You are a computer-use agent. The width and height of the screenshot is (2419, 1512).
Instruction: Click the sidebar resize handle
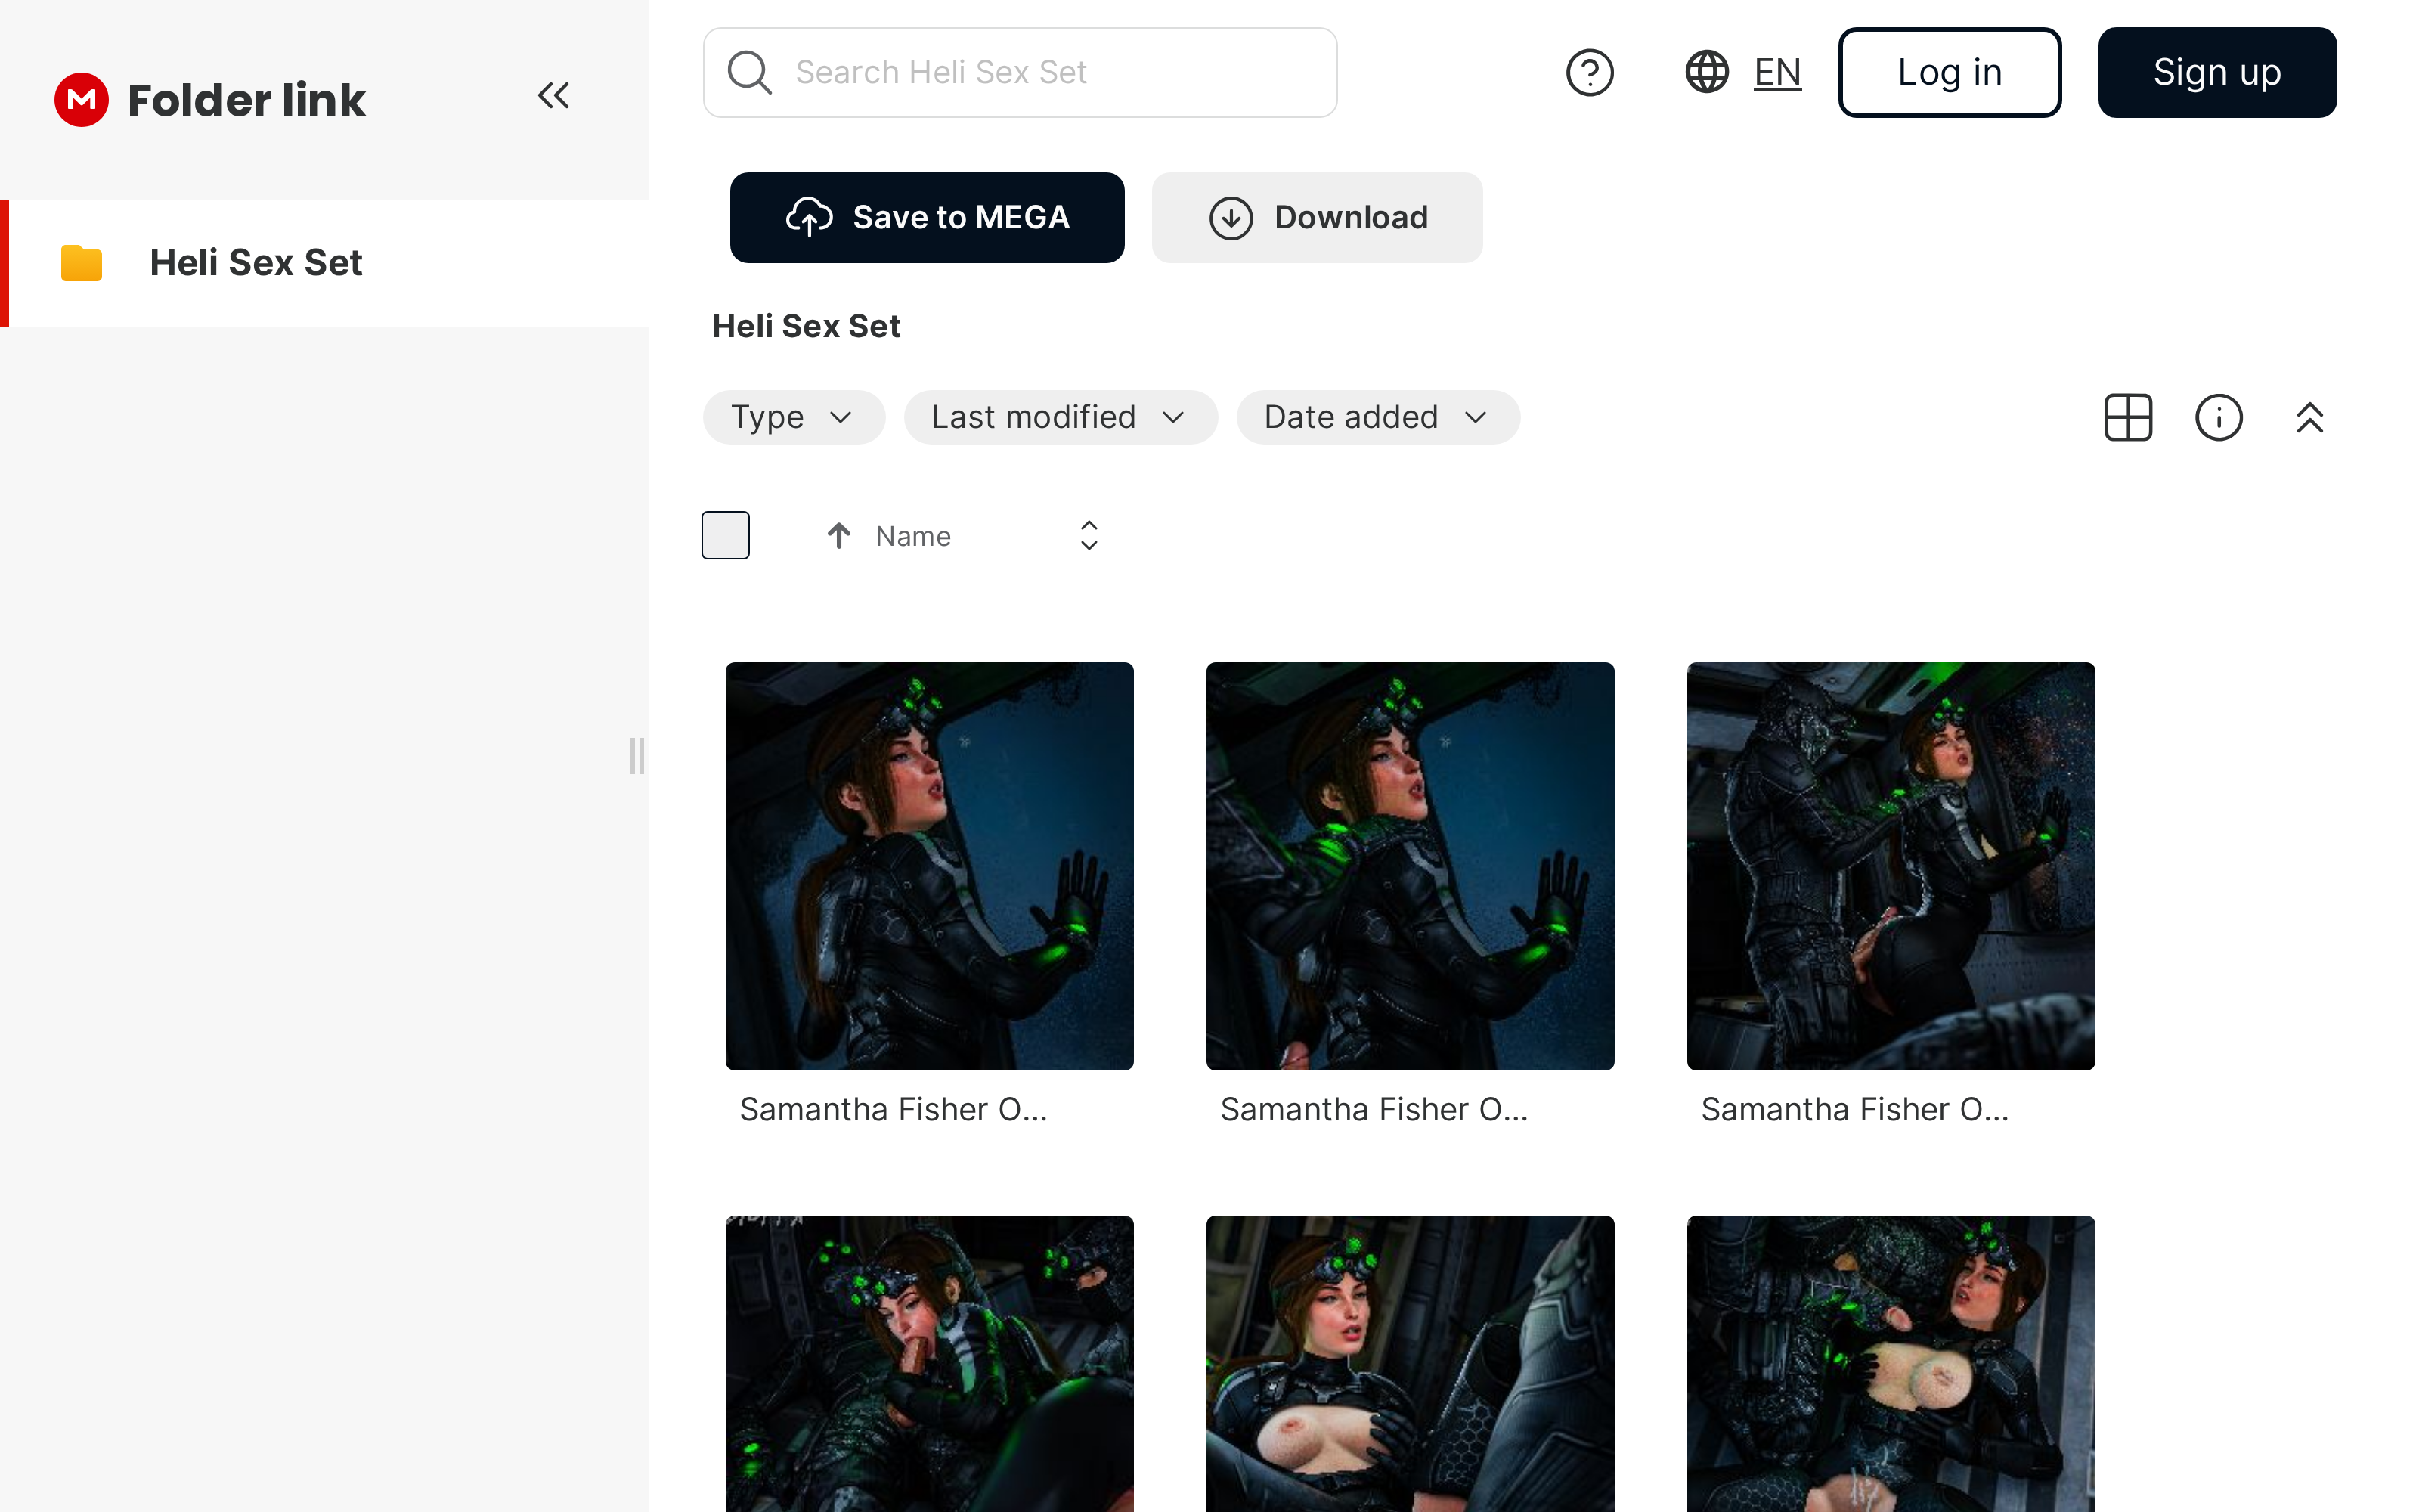636,756
